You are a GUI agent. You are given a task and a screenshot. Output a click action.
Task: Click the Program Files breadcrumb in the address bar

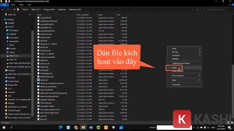tap(49, 10)
